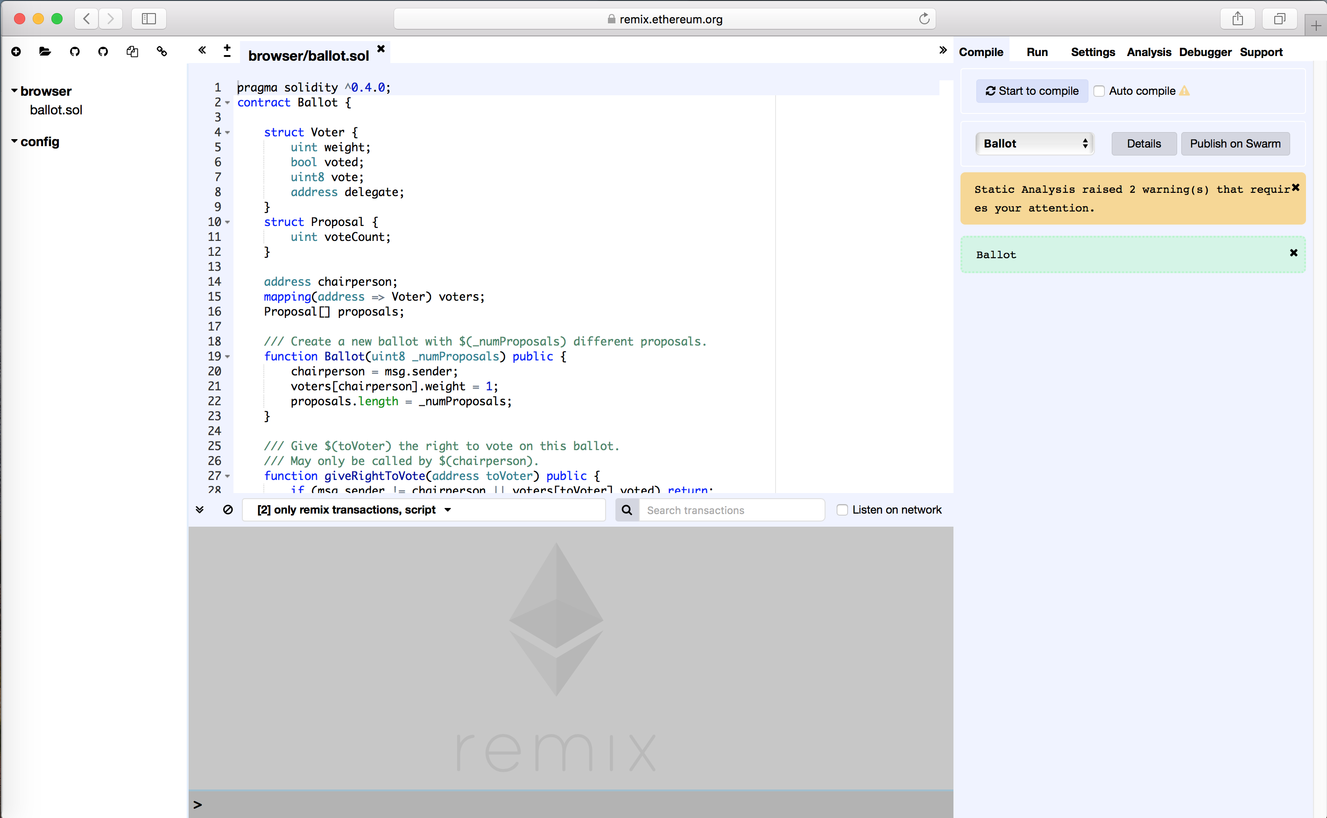Reload the page in the address bar
Screen dimensions: 1327x818
tap(924, 19)
